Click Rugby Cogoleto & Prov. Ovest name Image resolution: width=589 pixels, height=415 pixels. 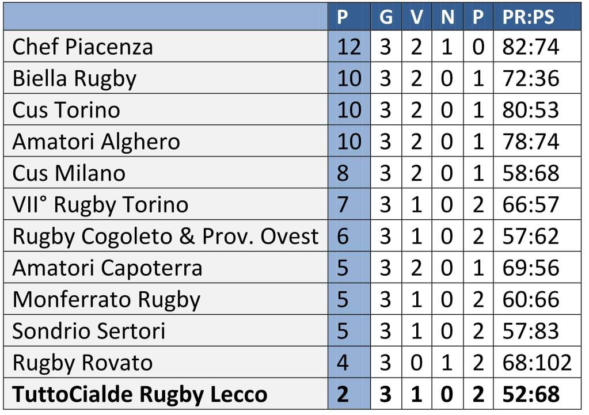click(165, 236)
